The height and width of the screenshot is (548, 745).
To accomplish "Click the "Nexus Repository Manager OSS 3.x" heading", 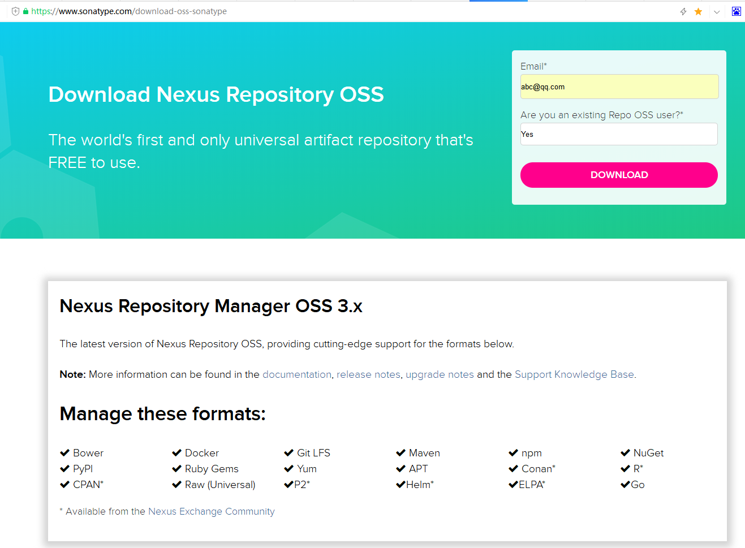I will pos(211,306).
